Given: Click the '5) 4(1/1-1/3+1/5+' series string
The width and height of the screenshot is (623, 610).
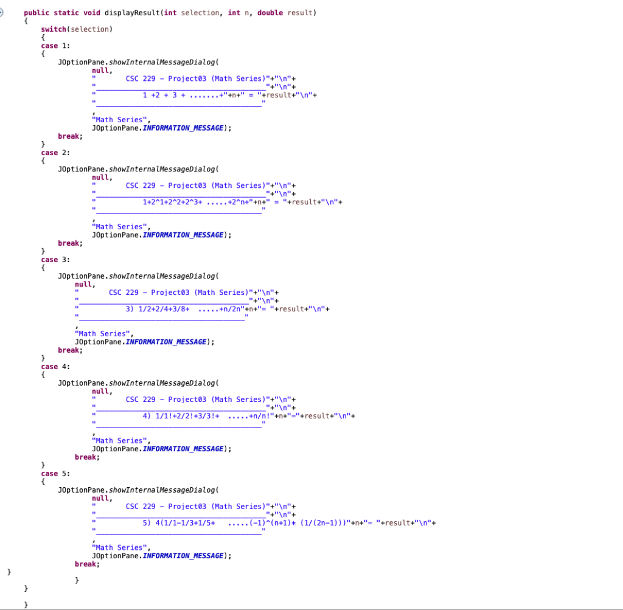Looking at the screenshot, I should 179,523.
